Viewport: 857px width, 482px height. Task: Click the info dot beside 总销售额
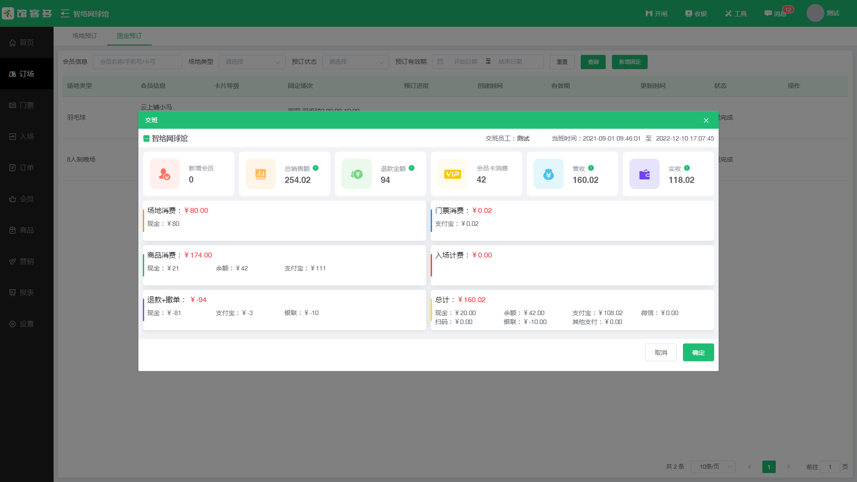(x=316, y=168)
